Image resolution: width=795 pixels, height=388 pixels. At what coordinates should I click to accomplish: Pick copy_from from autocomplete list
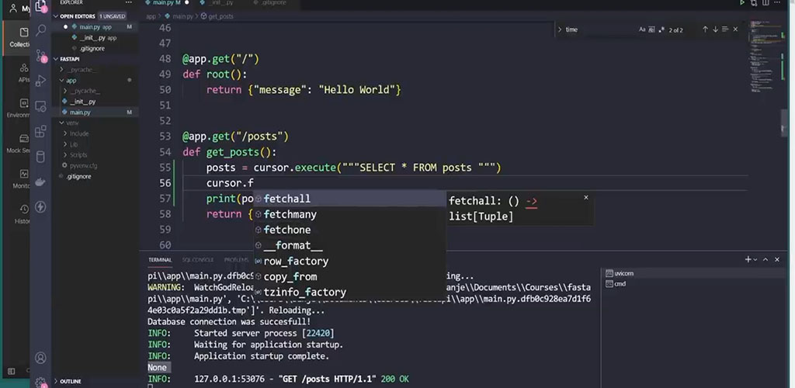[350, 276]
